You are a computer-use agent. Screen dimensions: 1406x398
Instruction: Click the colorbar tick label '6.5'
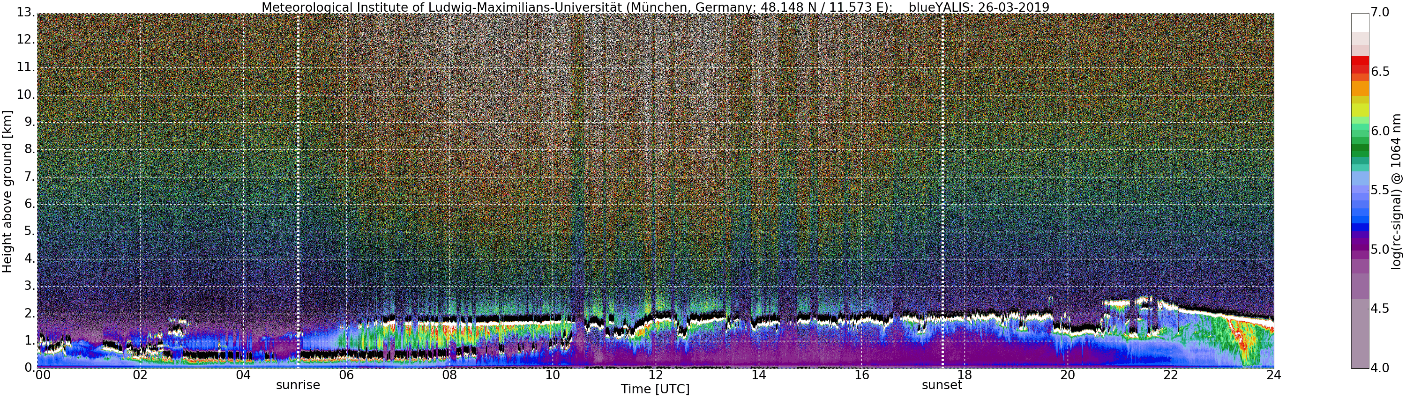click(1381, 72)
